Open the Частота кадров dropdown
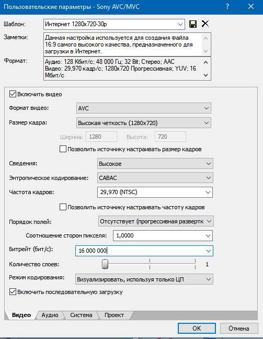 tap(155, 192)
